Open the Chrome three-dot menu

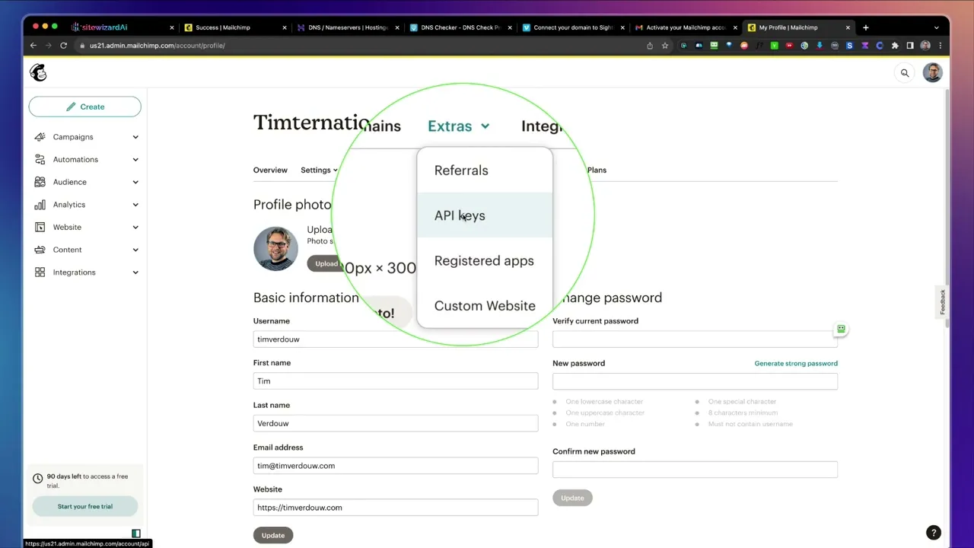coord(941,46)
